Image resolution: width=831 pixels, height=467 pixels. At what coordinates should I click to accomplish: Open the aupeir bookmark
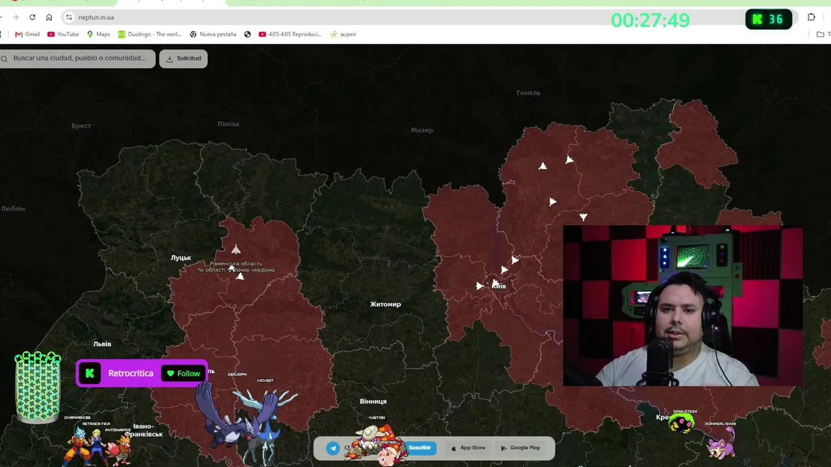[x=343, y=34]
